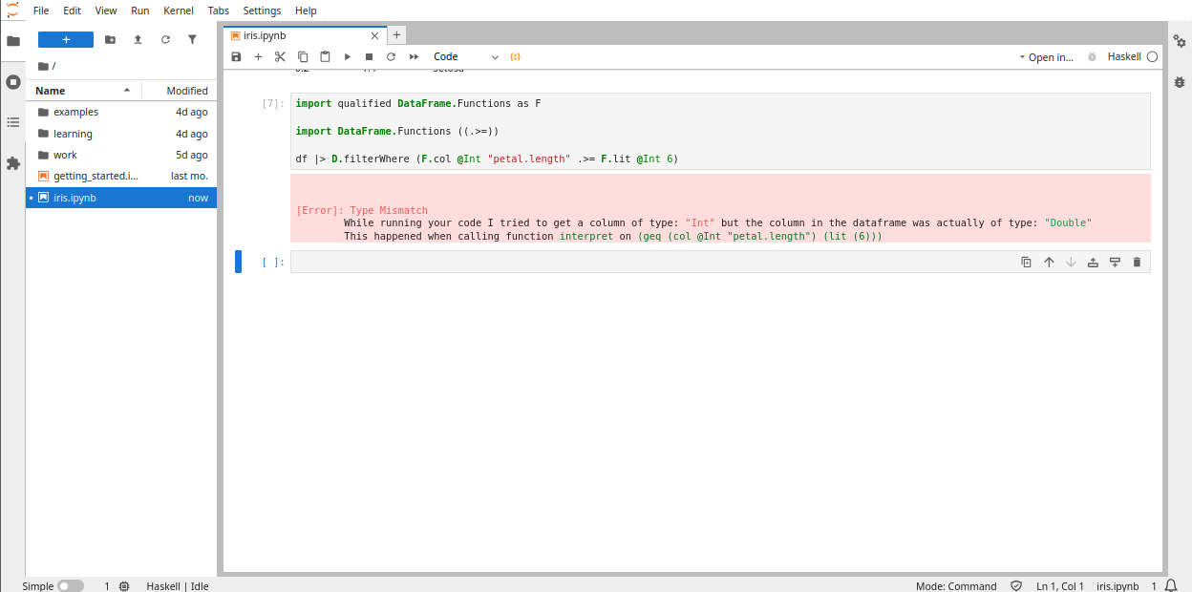The width and height of the screenshot is (1192, 592).
Task: Select the getting_started notebook file
Action: click(121, 176)
